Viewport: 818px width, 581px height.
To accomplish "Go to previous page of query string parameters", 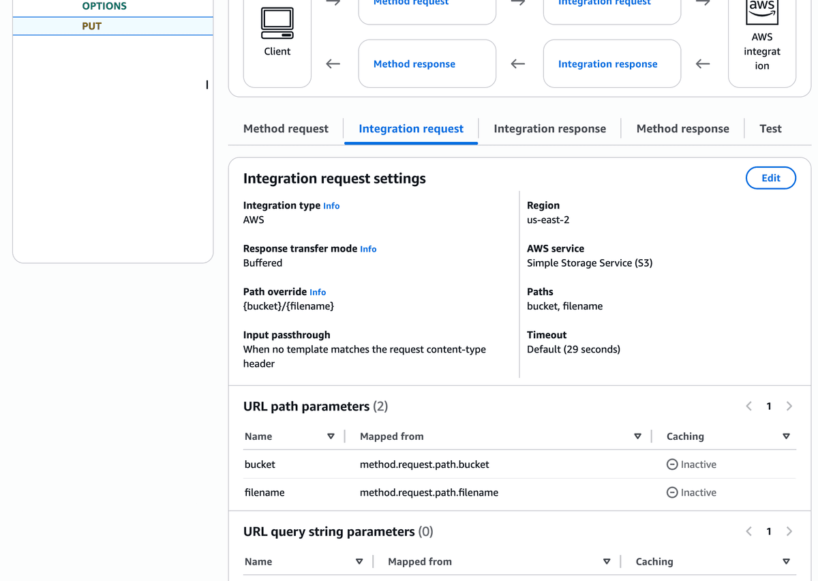I will coord(748,531).
